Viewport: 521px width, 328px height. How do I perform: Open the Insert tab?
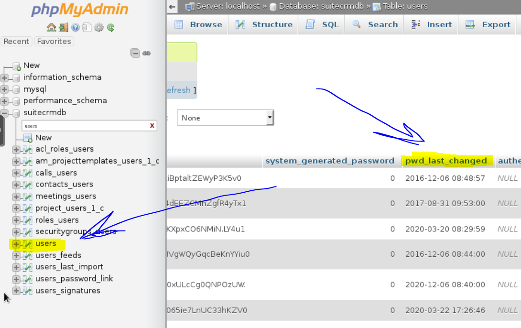tap(431, 24)
